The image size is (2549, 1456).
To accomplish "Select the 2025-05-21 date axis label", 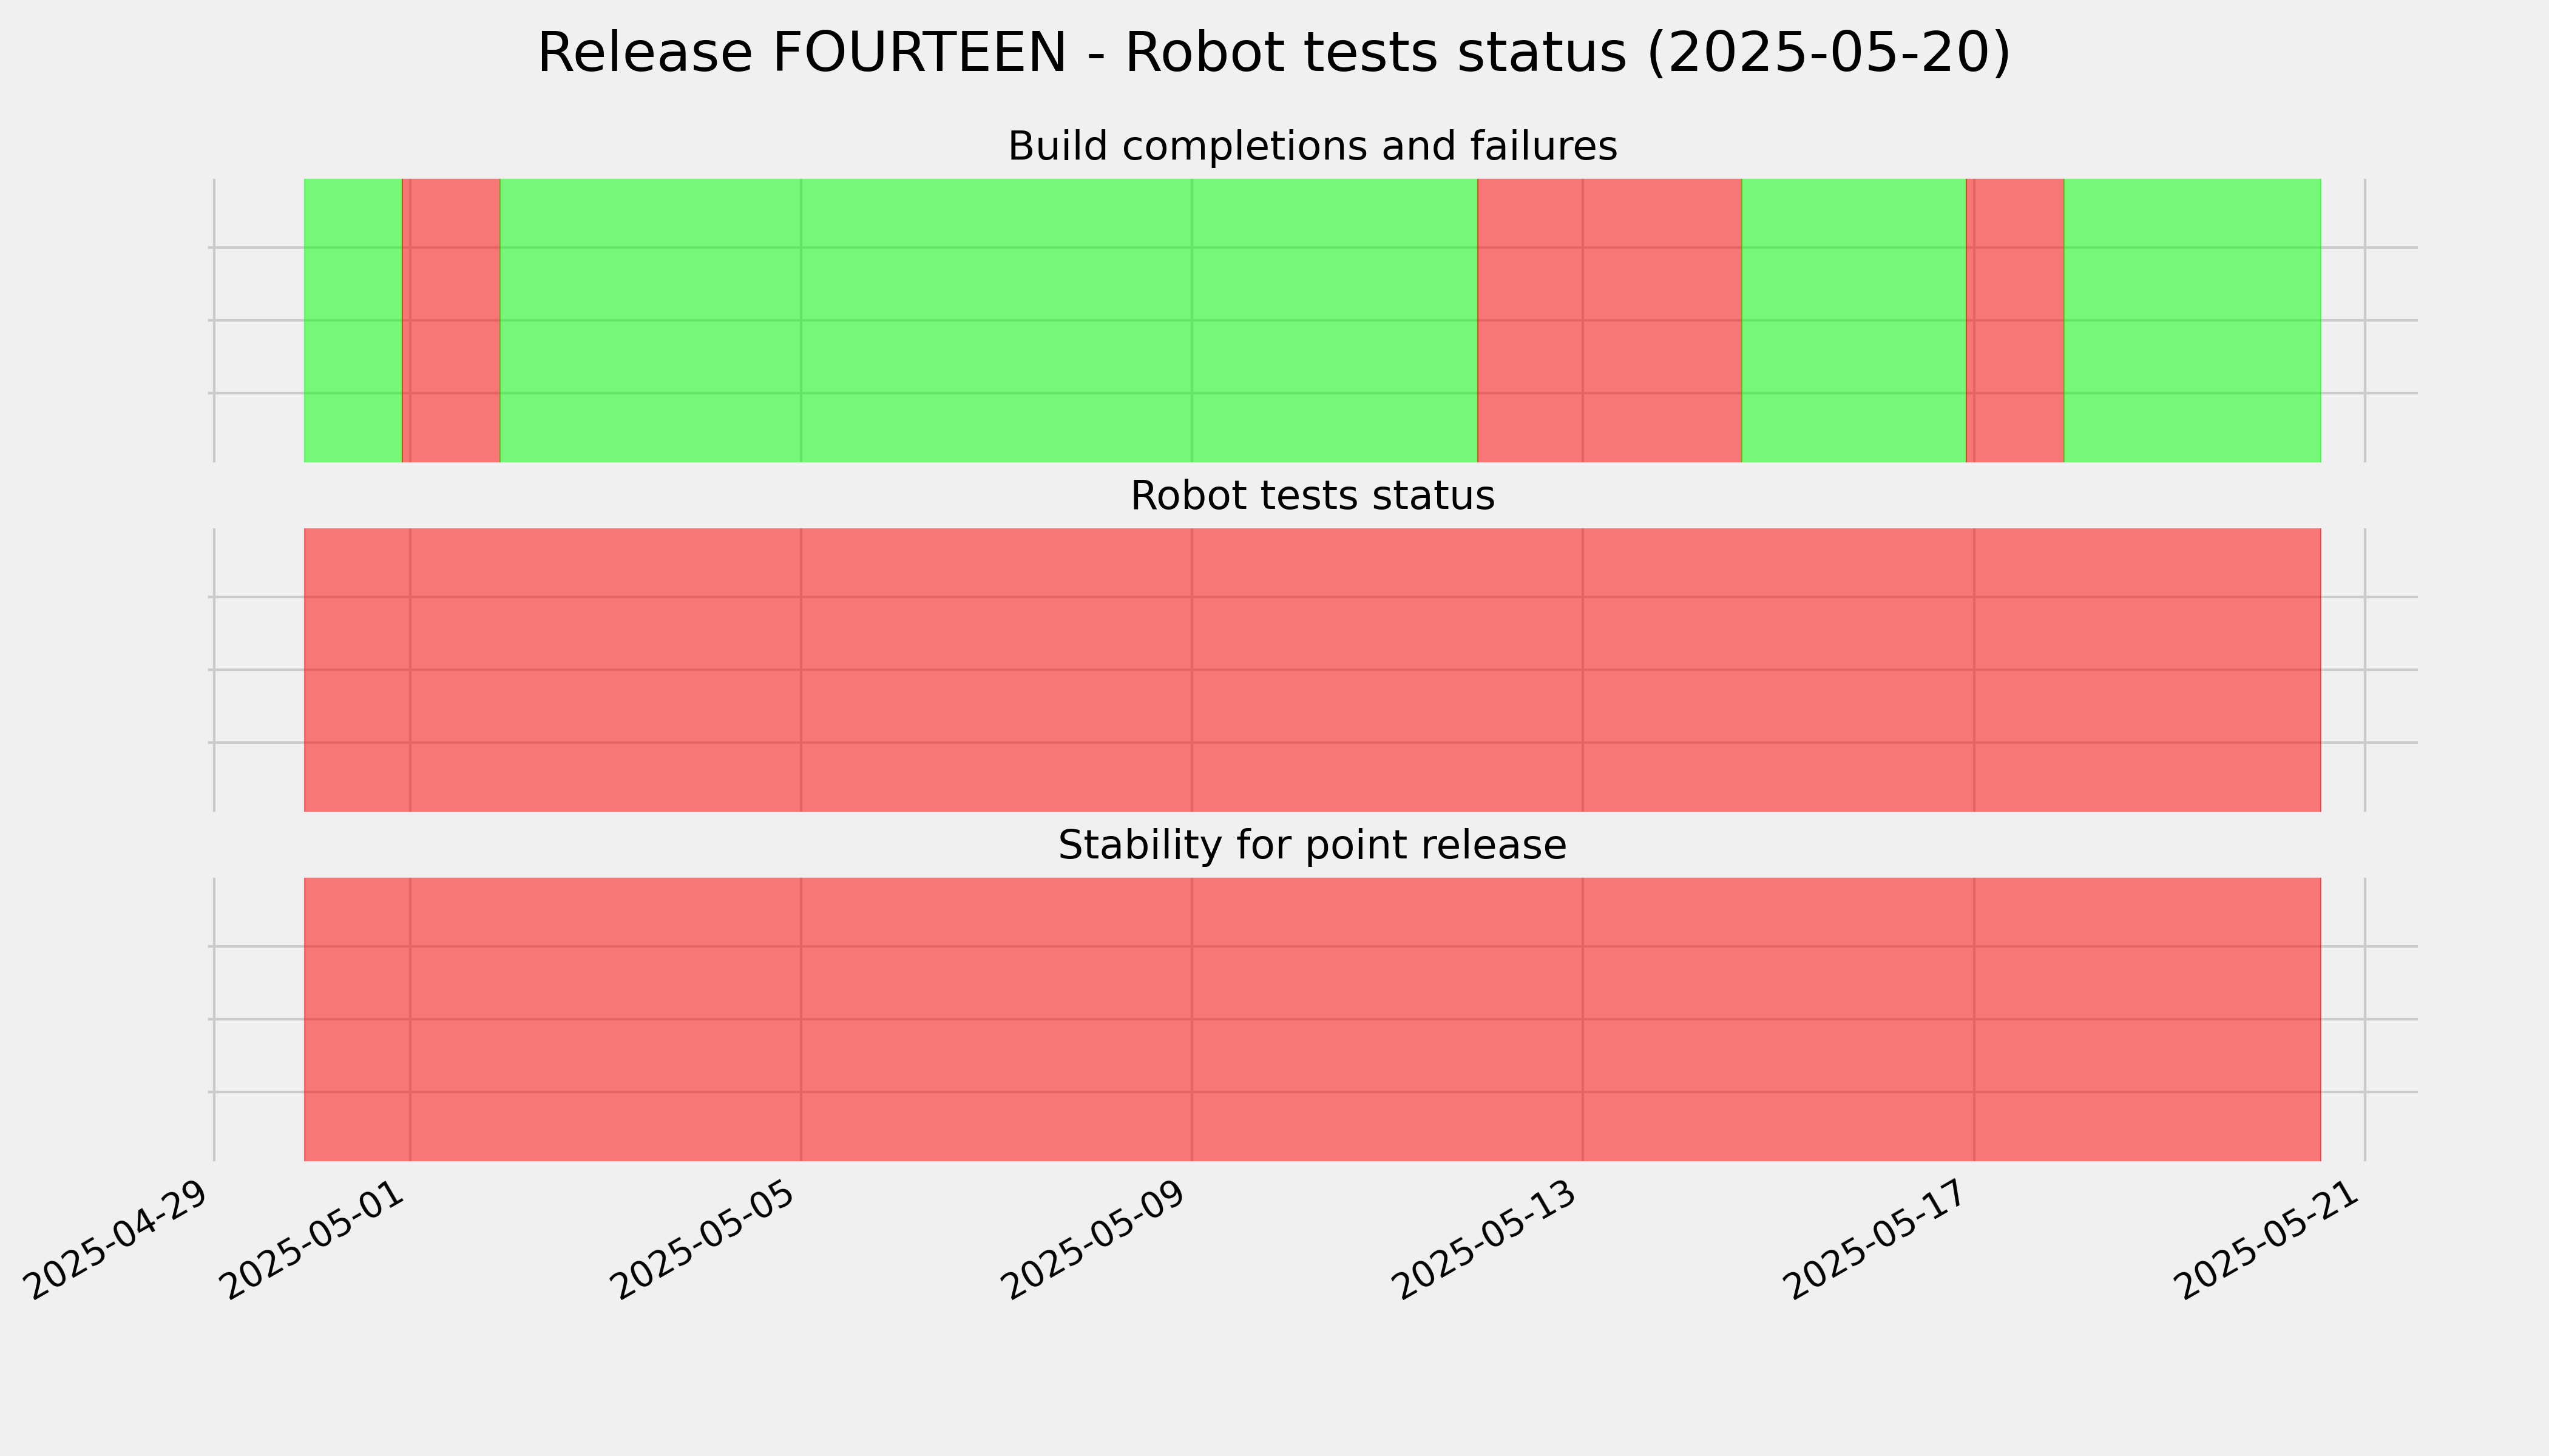I will click(x=2270, y=1239).
